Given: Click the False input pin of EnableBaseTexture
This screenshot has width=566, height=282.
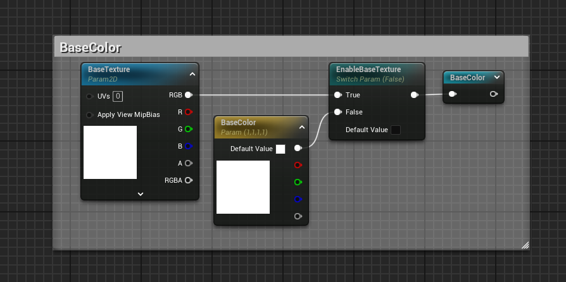Looking at the screenshot, I should 338,112.
